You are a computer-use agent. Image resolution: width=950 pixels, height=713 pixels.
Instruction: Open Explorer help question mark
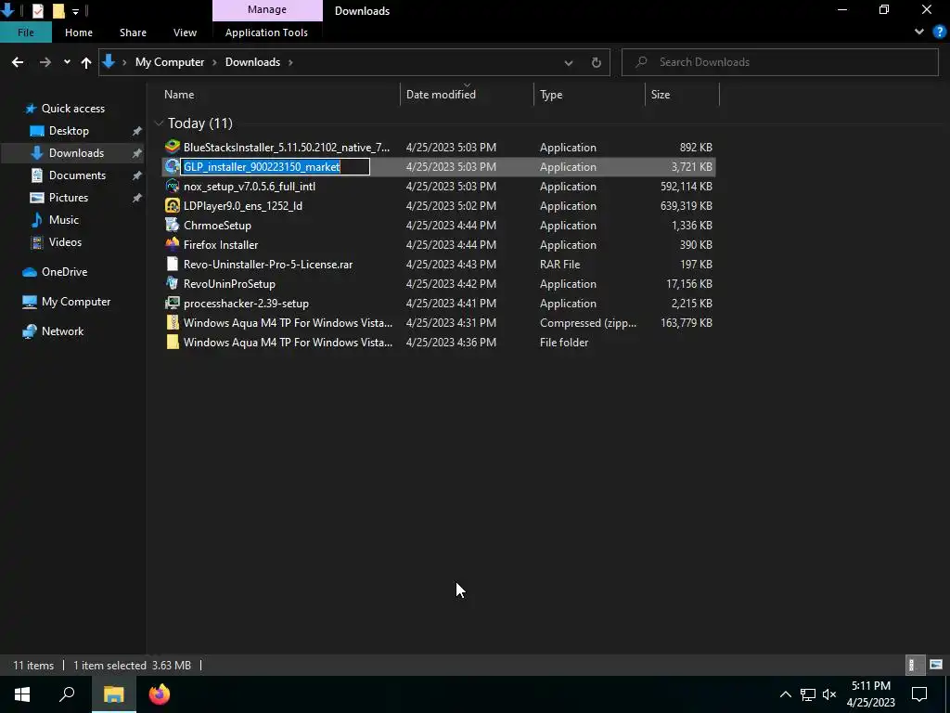tap(940, 32)
